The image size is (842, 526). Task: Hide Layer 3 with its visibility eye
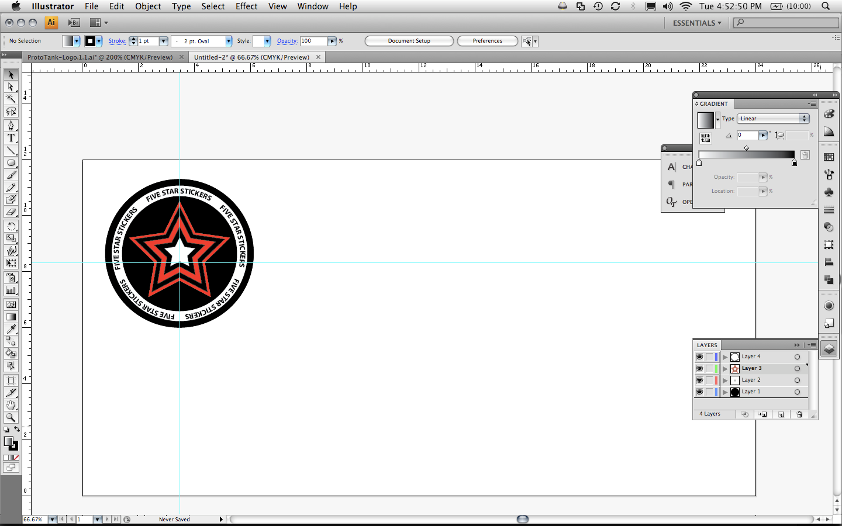click(x=699, y=368)
